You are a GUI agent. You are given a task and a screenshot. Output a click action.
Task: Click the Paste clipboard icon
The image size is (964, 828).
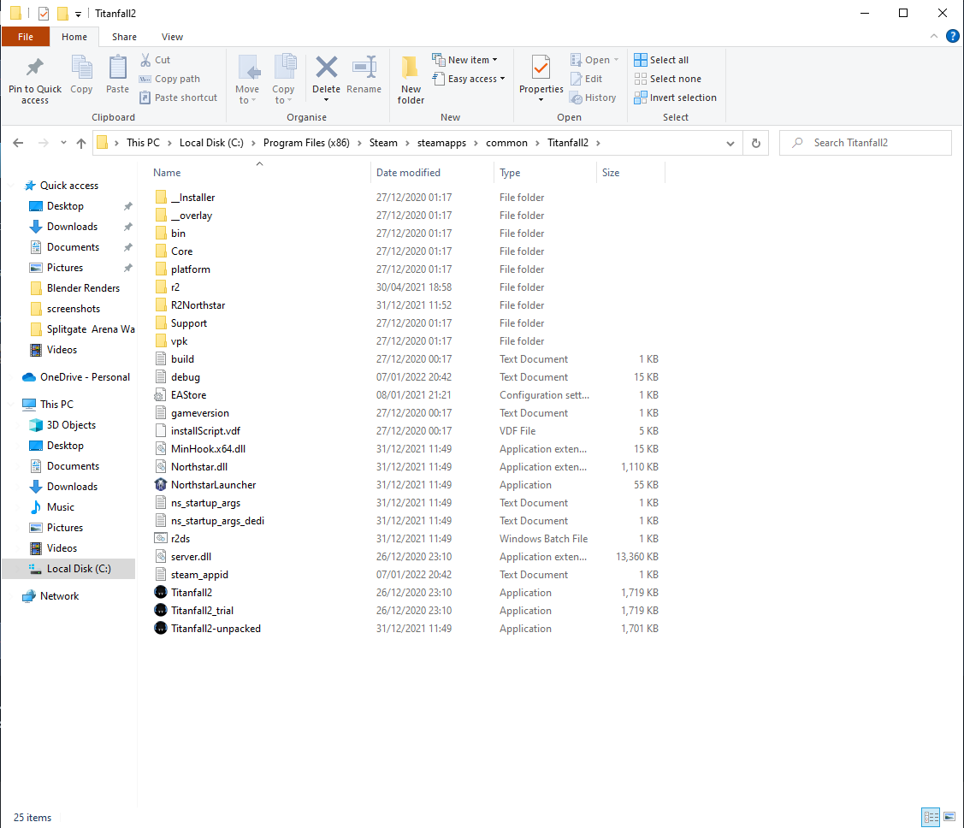click(x=117, y=68)
